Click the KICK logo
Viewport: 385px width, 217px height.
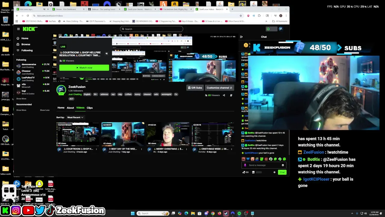pos(30,29)
